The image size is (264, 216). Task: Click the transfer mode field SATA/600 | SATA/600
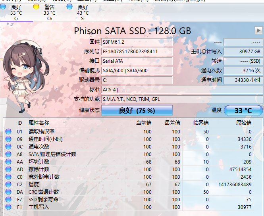click(x=137, y=71)
